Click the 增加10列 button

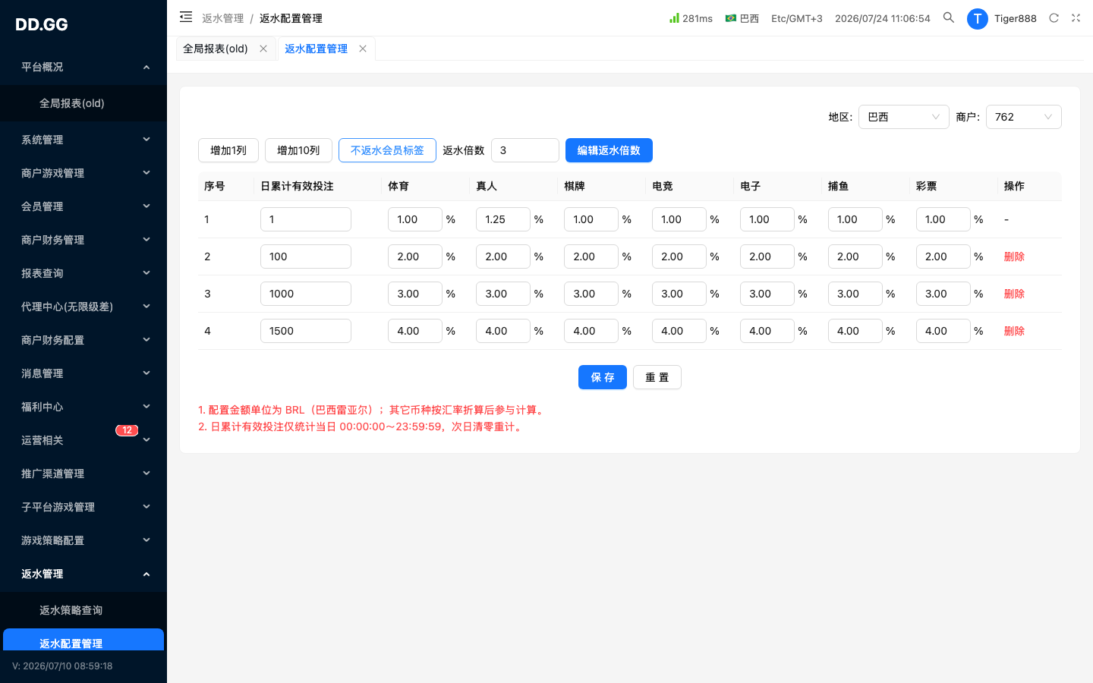298,150
